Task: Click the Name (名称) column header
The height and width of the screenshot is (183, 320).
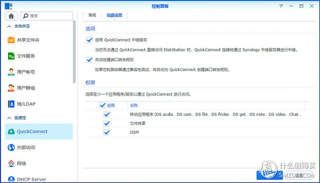Action: tap(134, 105)
